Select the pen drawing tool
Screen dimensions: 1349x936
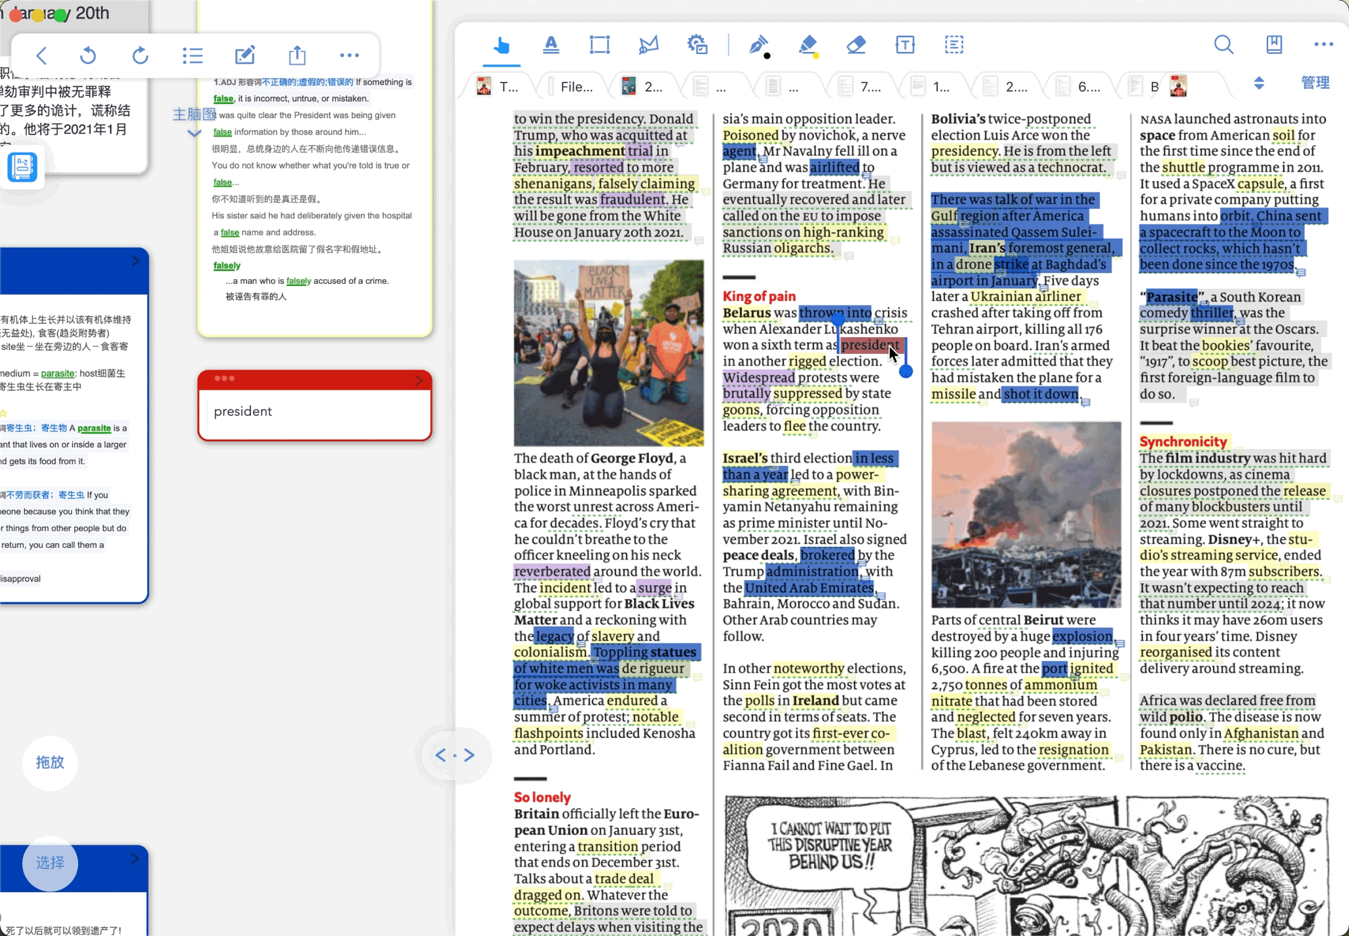click(759, 47)
